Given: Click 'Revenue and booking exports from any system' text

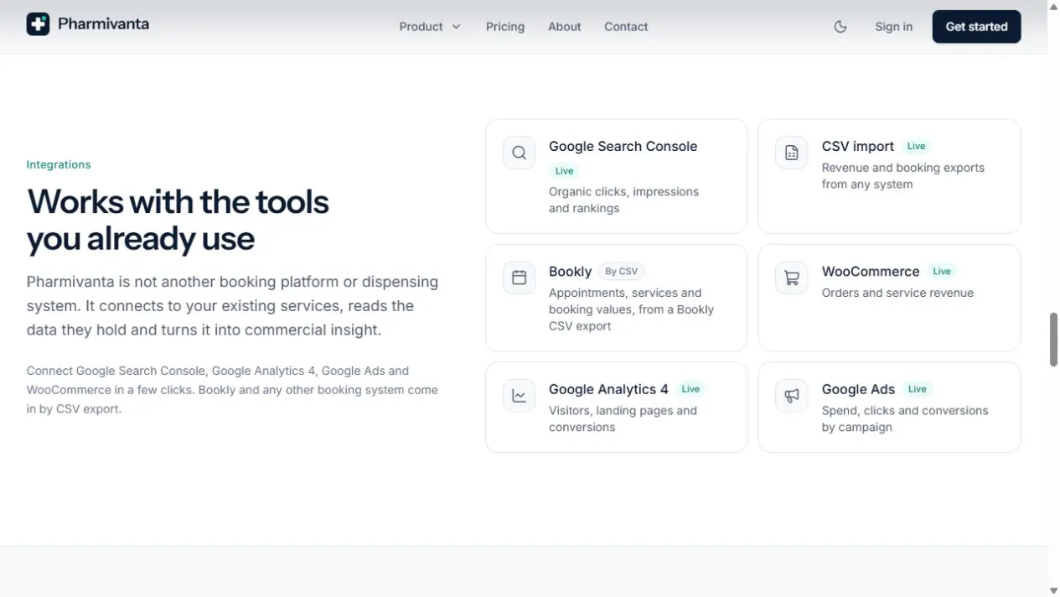Looking at the screenshot, I should (903, 176).
